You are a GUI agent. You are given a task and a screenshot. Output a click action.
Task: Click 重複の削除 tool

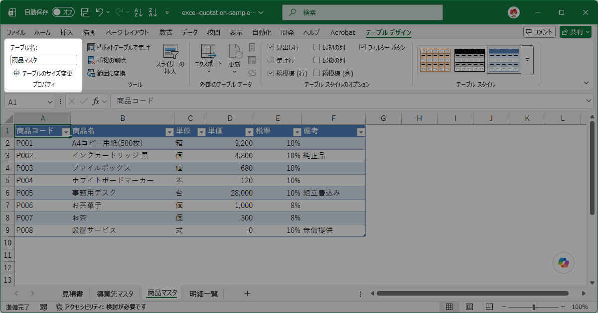(x=107, y=60)
